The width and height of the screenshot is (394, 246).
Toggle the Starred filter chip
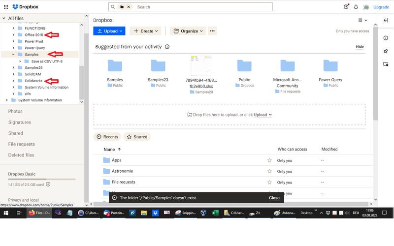tap(137, 137)
